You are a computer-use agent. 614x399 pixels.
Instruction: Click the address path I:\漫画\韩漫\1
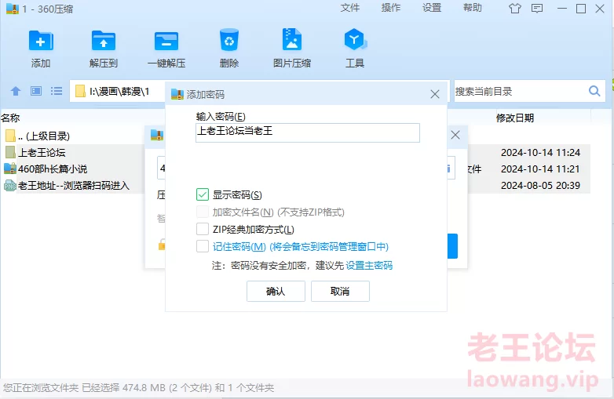pos(119,92)
